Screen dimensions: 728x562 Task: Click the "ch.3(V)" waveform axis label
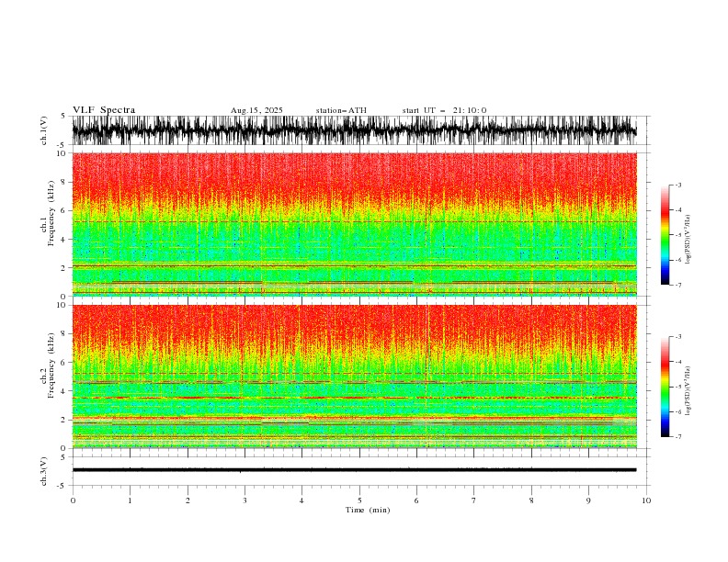44,471
